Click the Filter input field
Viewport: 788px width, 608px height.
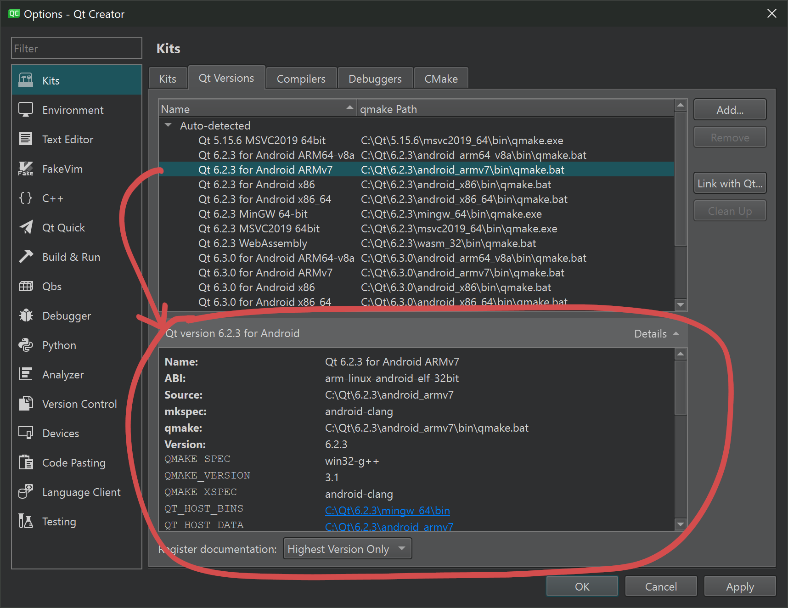click(x=77, y=48)
